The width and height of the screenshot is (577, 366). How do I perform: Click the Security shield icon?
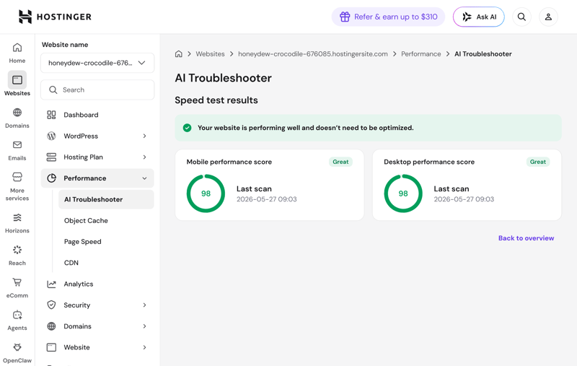(51, 305)
